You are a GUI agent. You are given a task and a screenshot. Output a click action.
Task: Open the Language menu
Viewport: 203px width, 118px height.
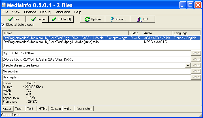coord(62,12)
